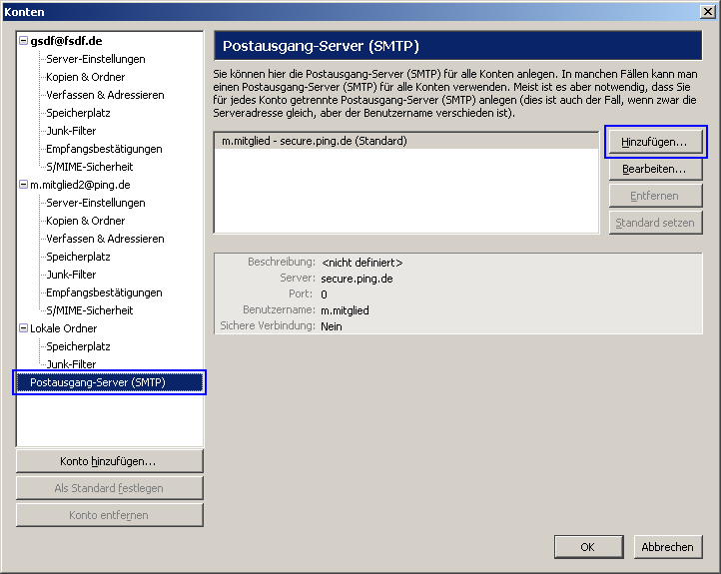Click Abbrechen to cancel the dialog
This screenshot has width=721, height=574.
click(x=667, y=547)
